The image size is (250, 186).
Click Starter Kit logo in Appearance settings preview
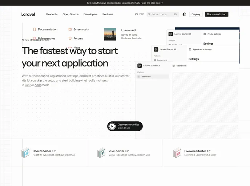tap(156, 49)
